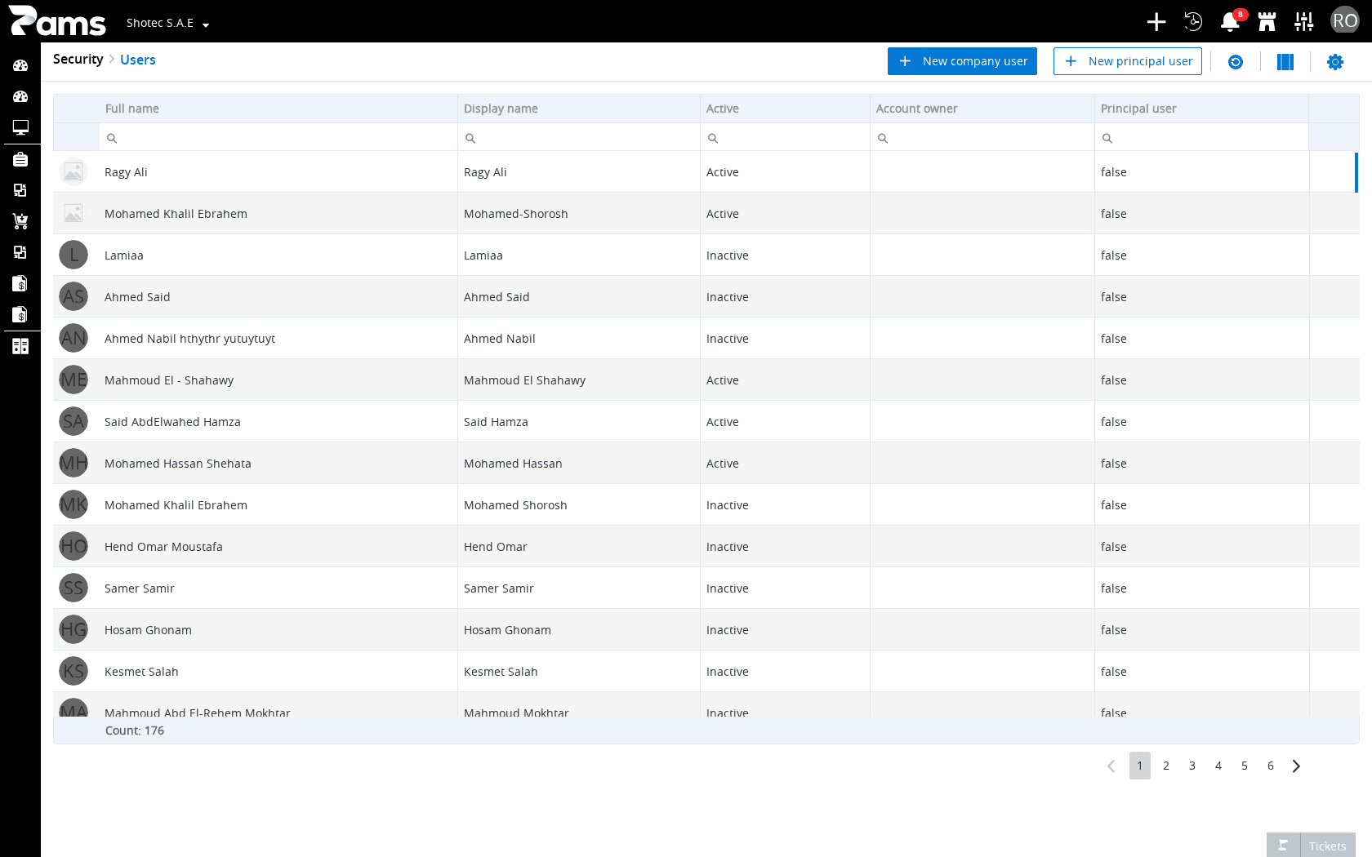Sort by Active column header
Image resolution: width=1372 pixels, height=857 pixels.
[x=785, y=109]
